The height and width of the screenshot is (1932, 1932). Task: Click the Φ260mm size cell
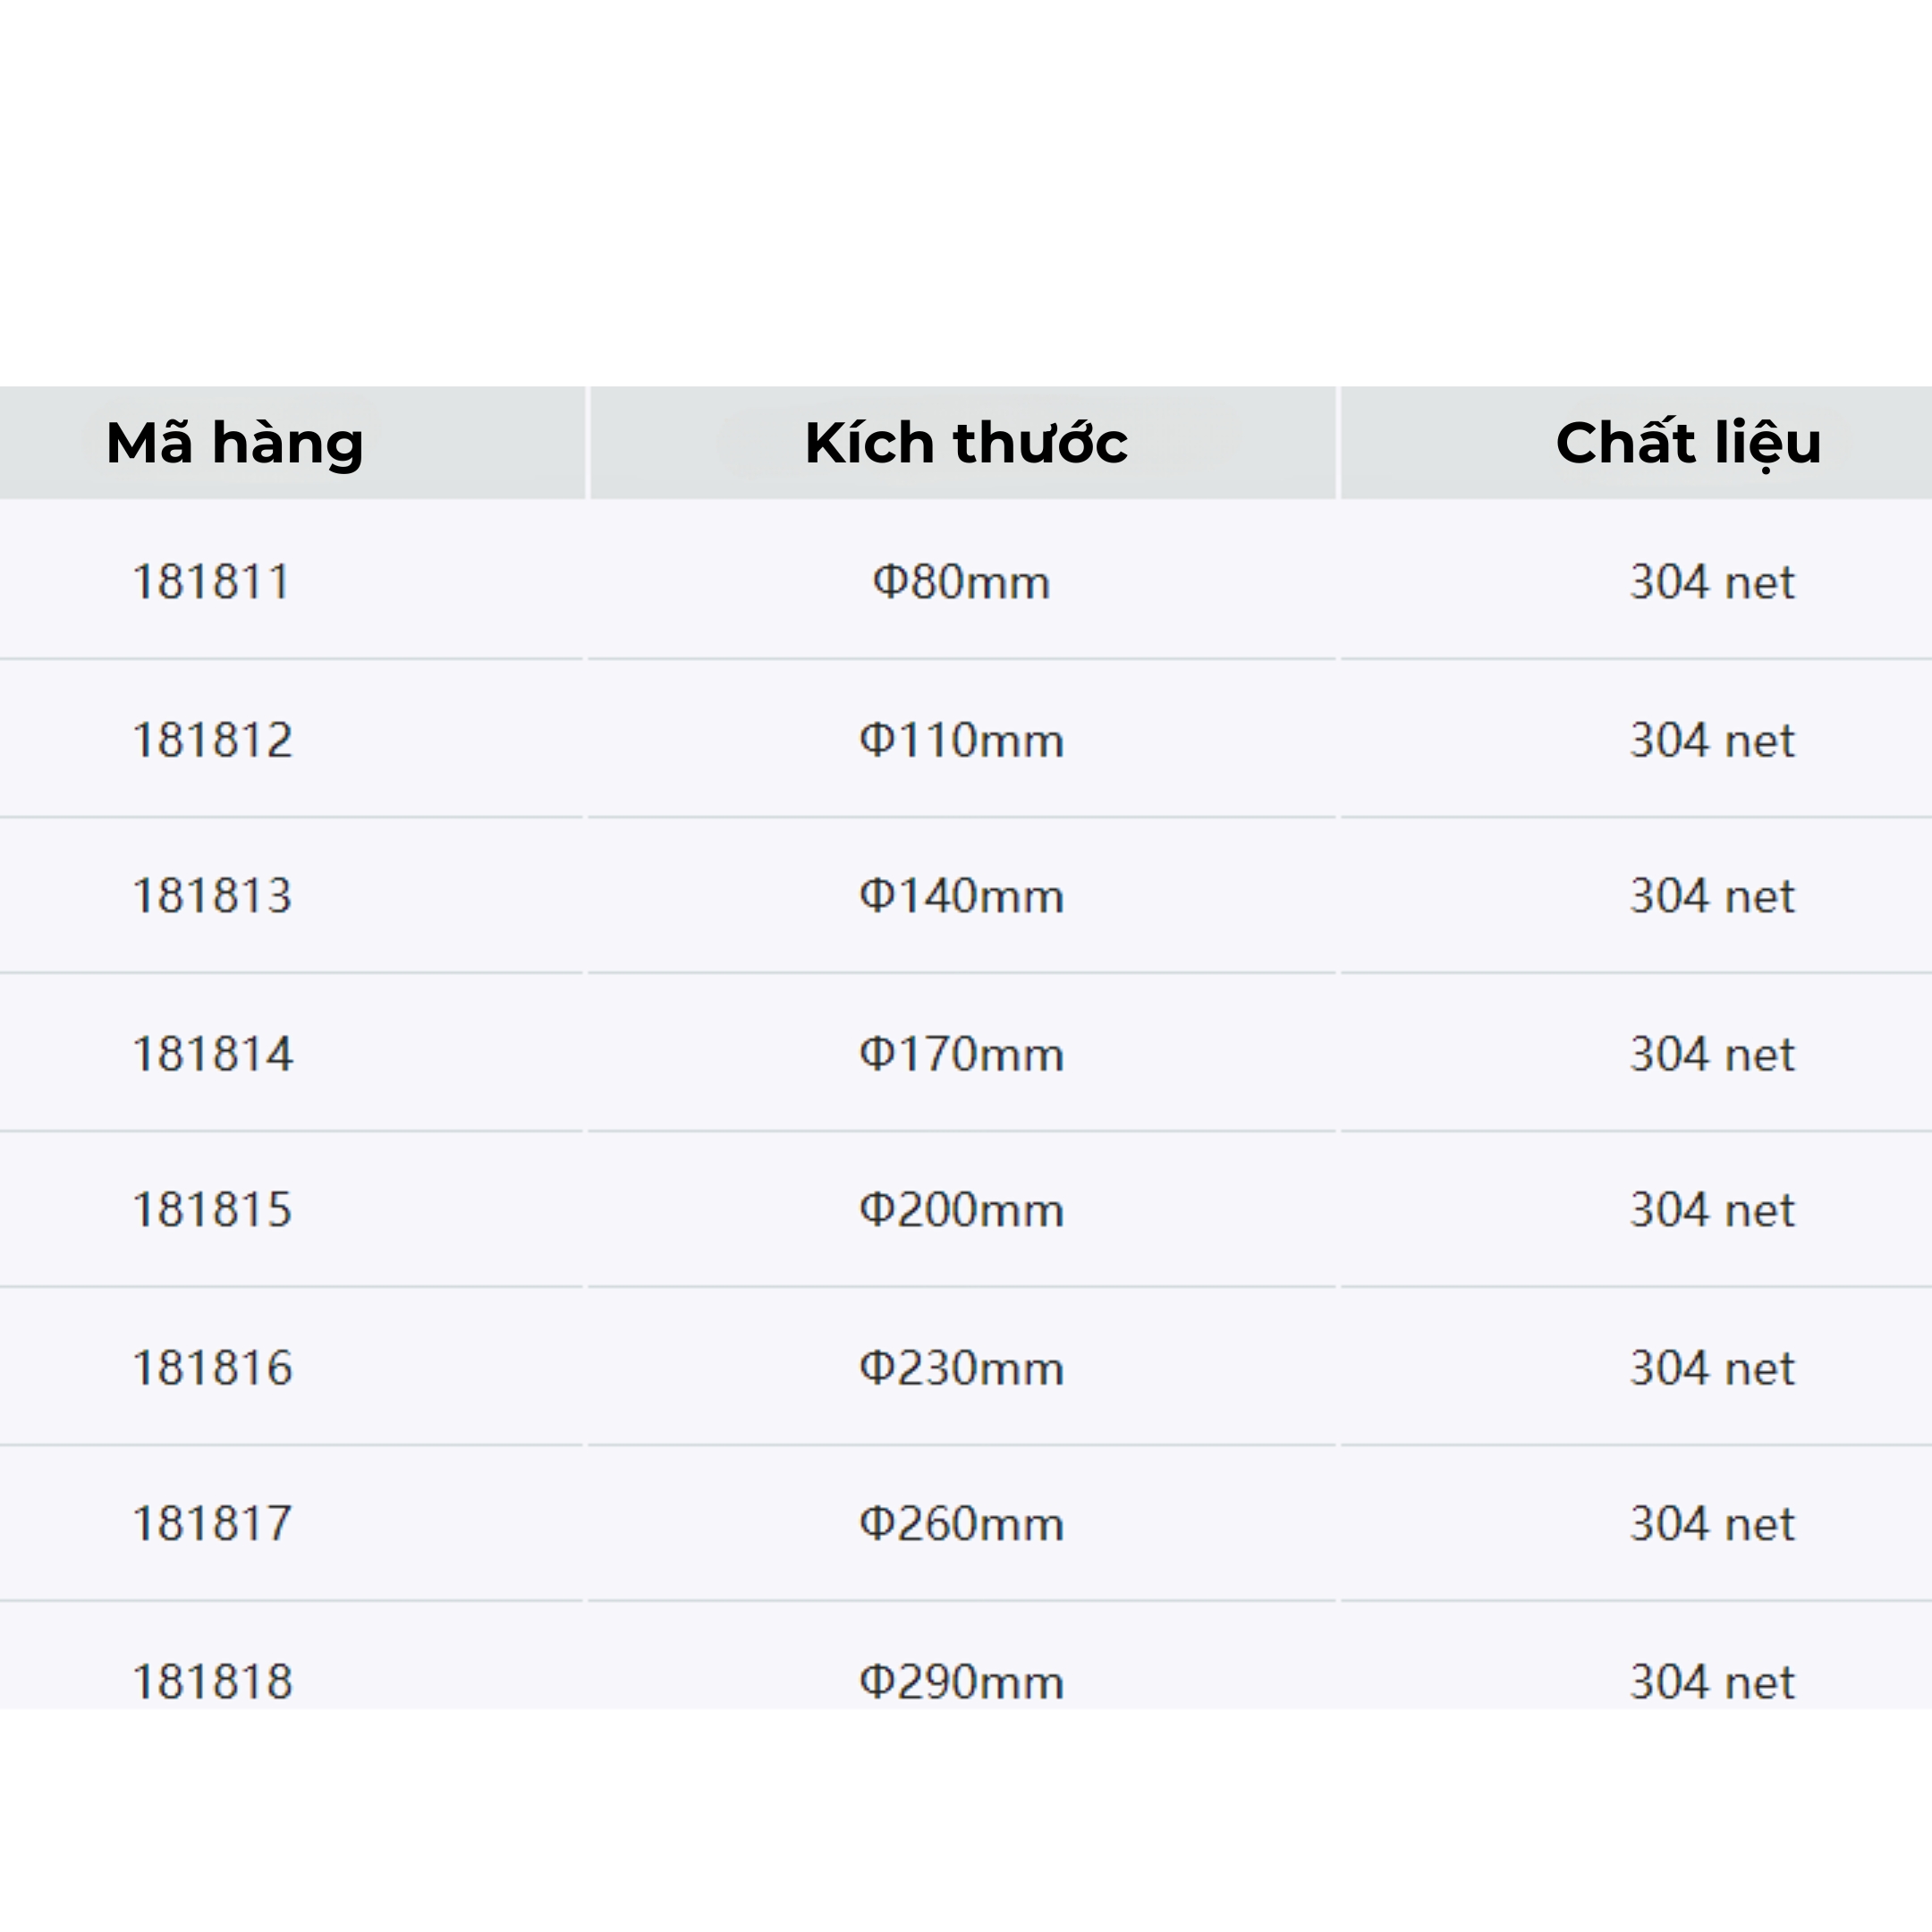point(961,1524)
